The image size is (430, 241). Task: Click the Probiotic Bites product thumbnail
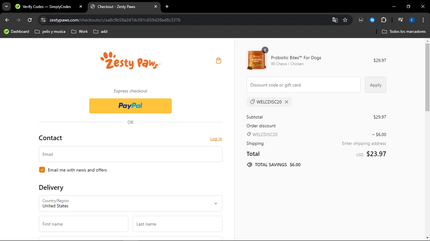pyautogui.click(x=257, y=60)
